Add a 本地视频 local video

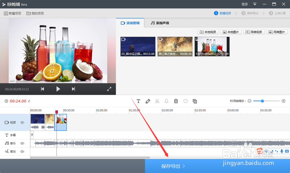[208, 32]
